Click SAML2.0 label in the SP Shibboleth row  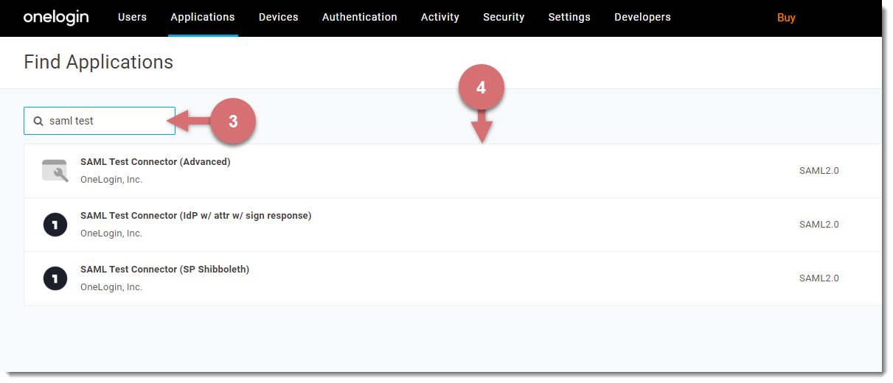point(819,278)
